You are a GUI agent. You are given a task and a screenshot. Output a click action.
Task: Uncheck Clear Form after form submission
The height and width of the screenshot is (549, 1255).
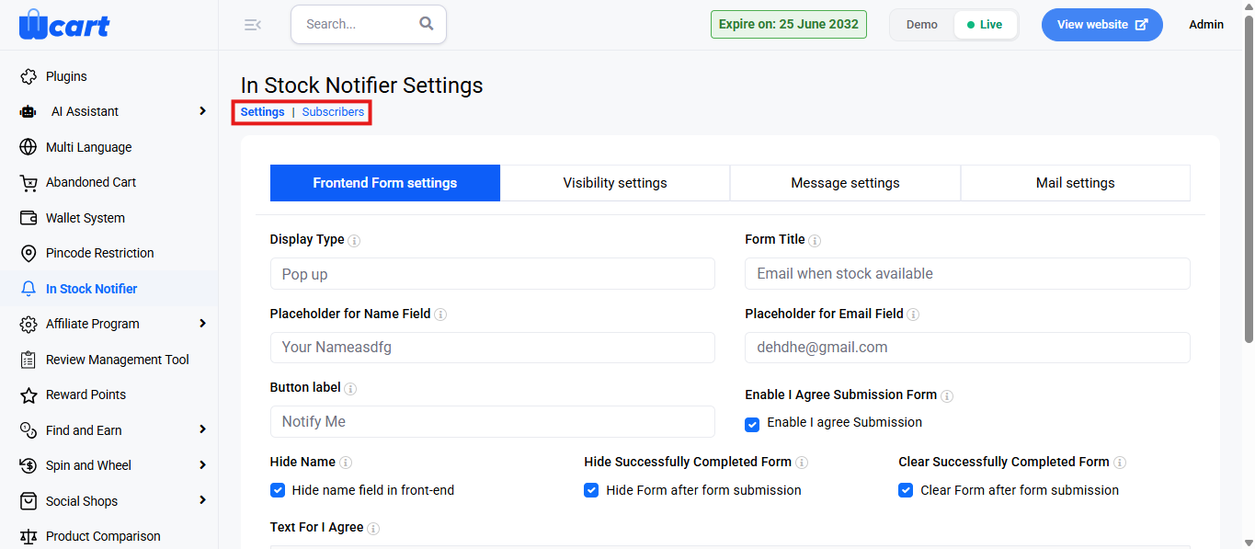coord(906,490)
